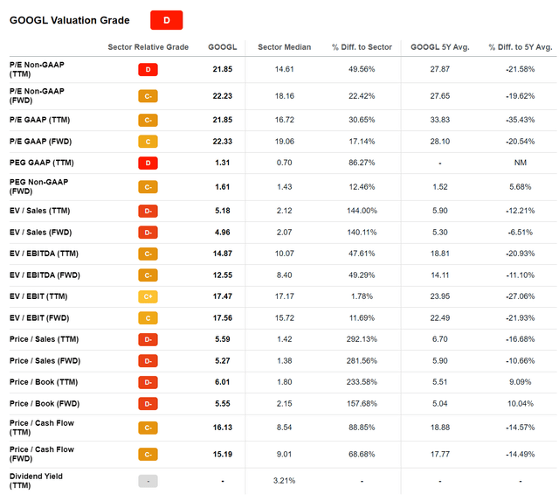Click the GOOGL column header
559x501 pixels.
tap(223, 47)
